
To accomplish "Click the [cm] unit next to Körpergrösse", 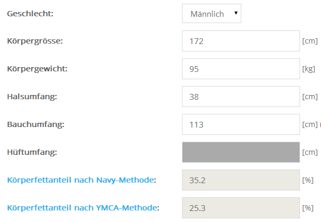I will 309,41.
